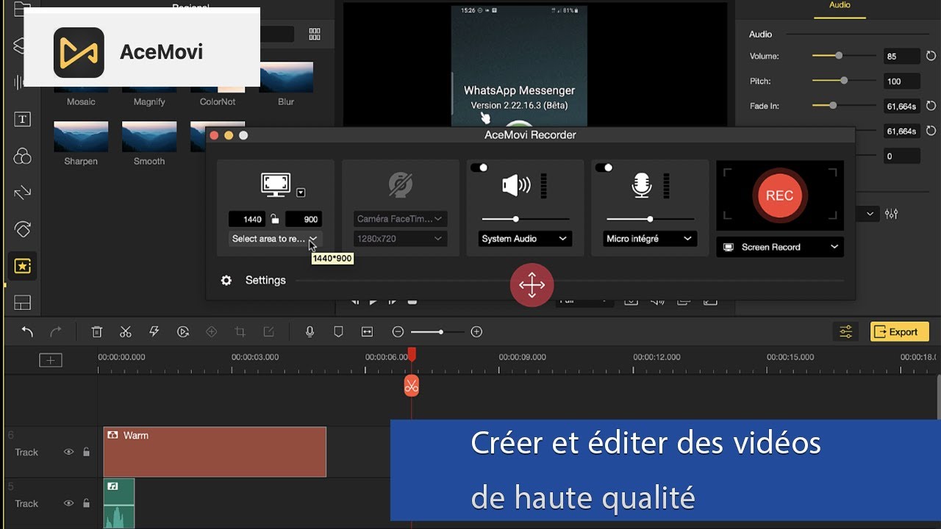Open dropdown beside equalizer icon in Audio panel

click(x=870, y=214)
